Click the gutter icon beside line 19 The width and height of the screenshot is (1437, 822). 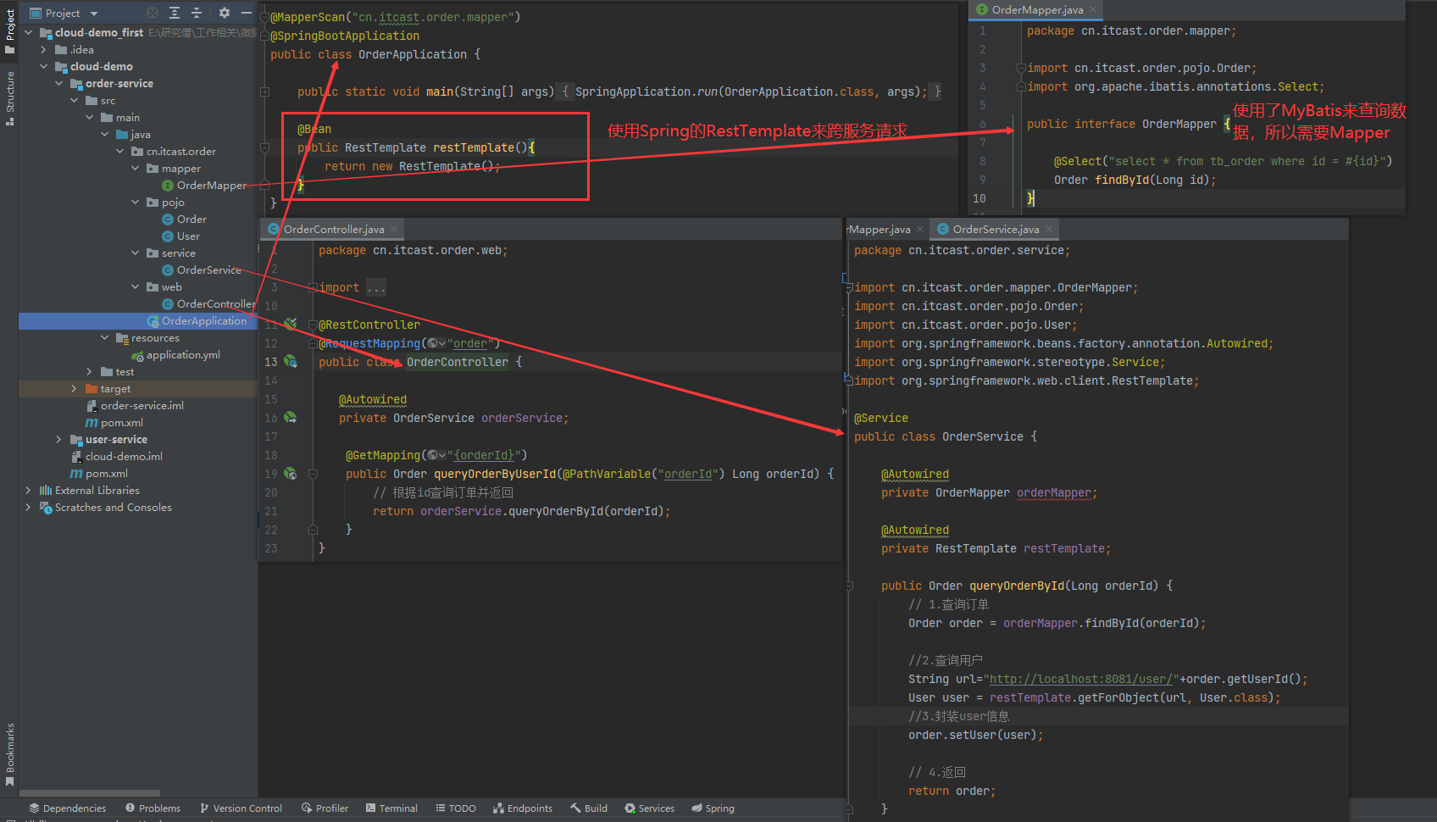pyautogui.click(x=291, y=474)
